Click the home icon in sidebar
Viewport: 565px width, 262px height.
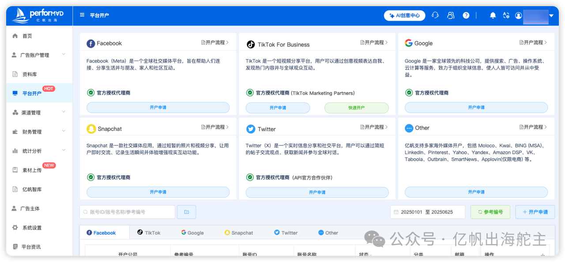point(15,36)
